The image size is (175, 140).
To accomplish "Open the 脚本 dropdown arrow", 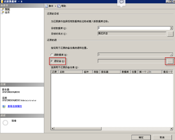I will click(55, 6).
